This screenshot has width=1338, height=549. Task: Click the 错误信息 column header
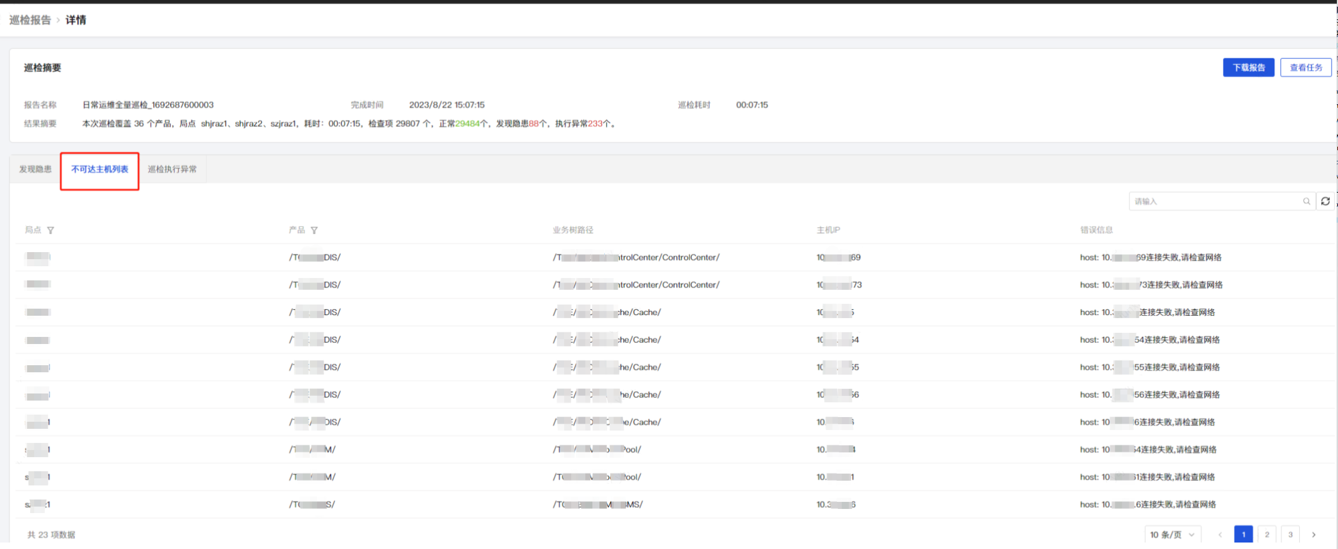click(x=1096, y=230)
